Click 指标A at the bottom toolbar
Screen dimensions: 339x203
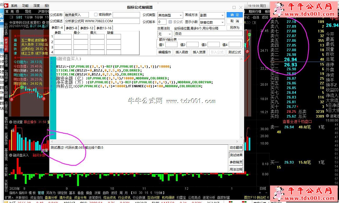[x=13, y=193]
